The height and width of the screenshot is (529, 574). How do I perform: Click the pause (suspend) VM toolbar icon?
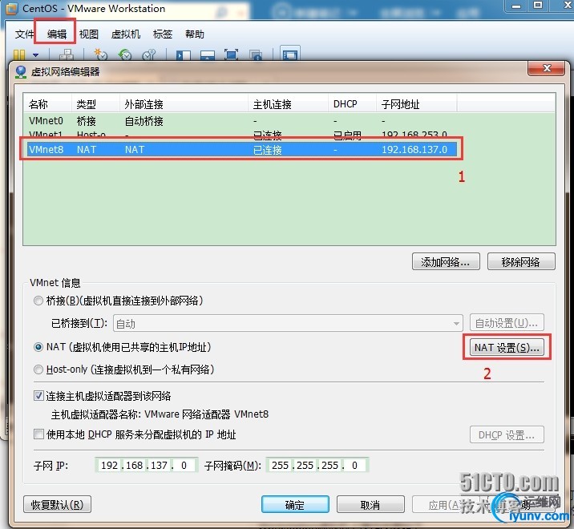click(x=19, y=55)
